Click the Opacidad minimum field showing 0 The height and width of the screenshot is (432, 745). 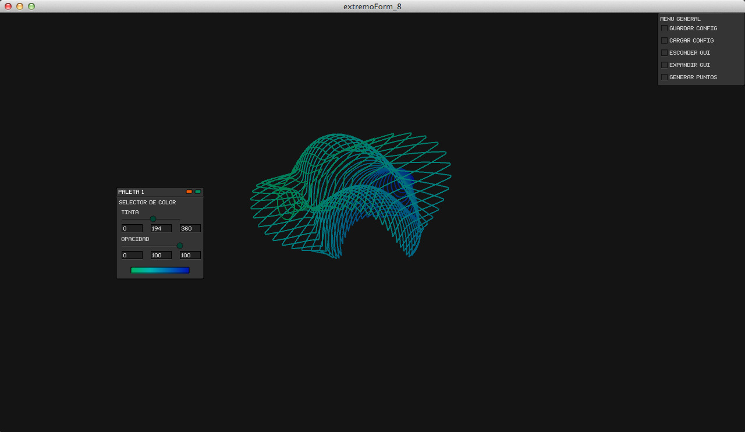pyautogui.click(x=132, y=255)
